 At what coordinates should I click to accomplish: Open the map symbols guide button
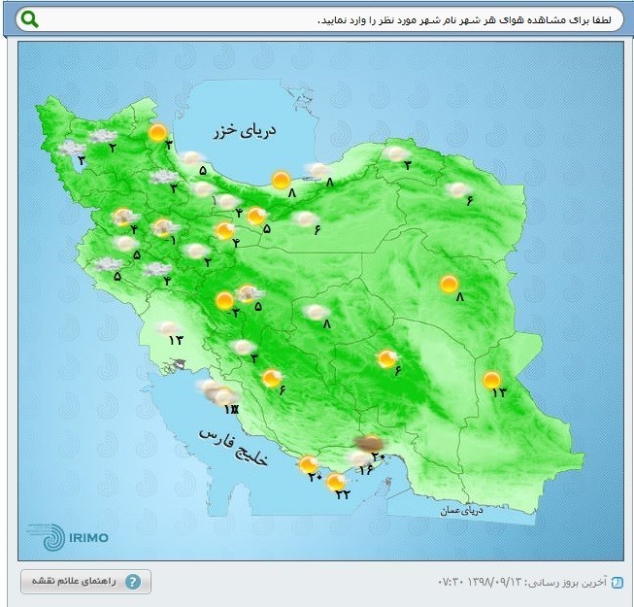(x=85, y=582)
